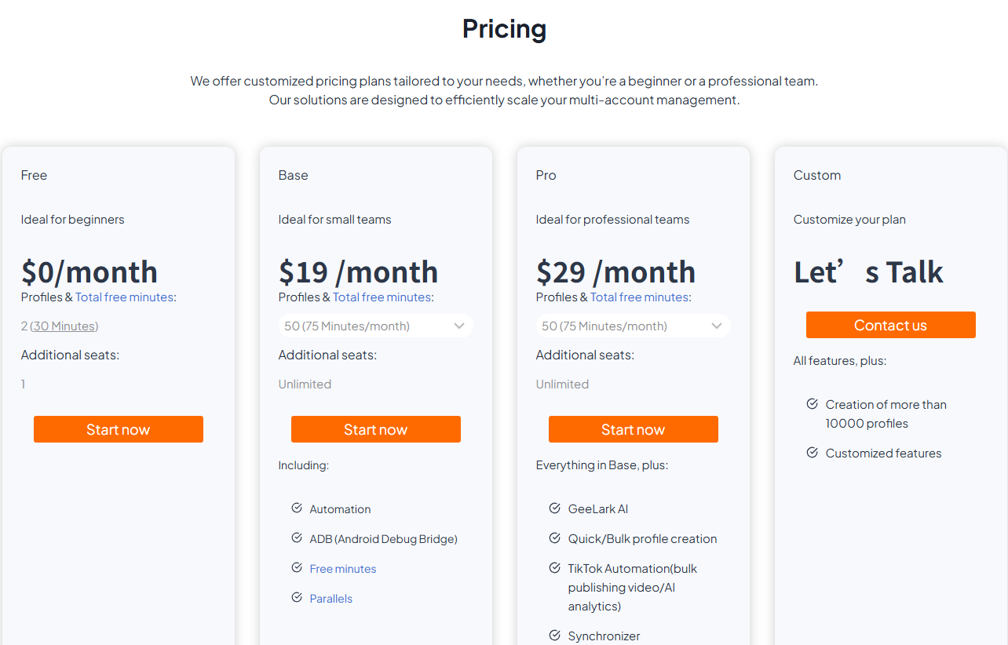
Task: Open the Parallels link in Base features
Action: (x=331, y=599)
